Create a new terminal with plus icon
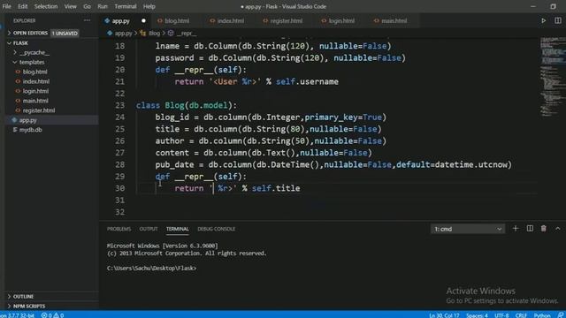 [x=515, y=229]
